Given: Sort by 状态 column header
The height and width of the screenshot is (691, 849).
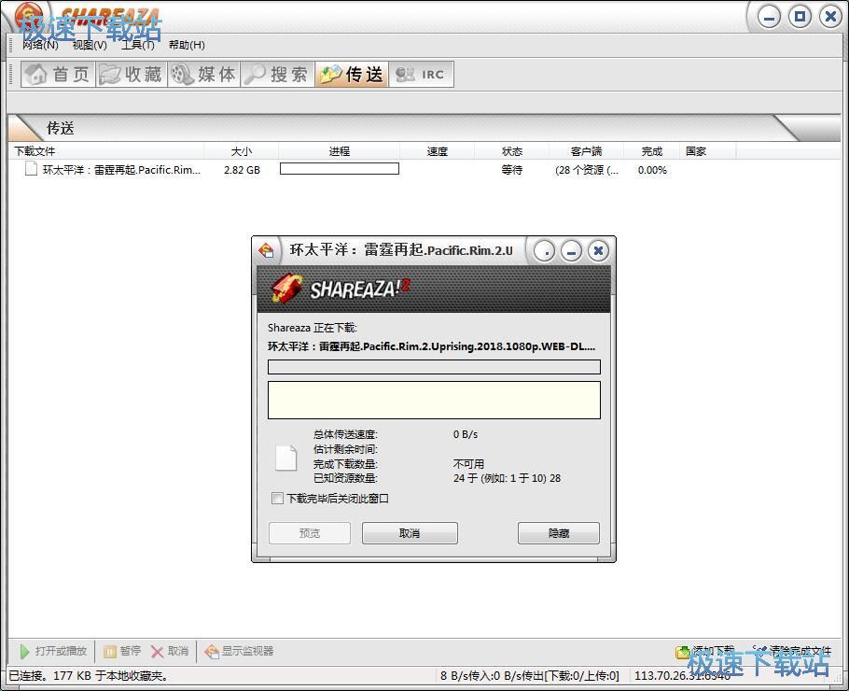Looking at the screenshot, I should [x=511, y=151].
